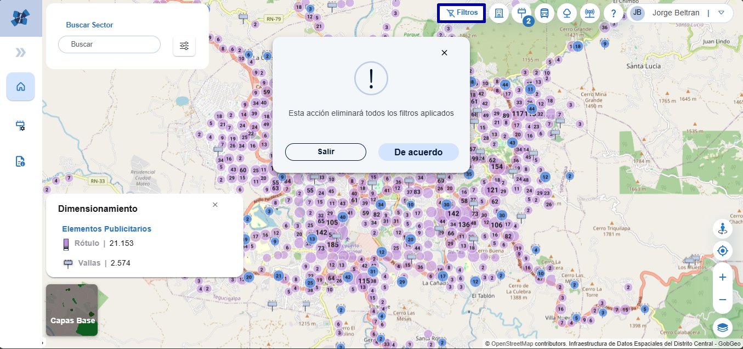
Task: Open help via the question mark icon
Action: [613, 13]
